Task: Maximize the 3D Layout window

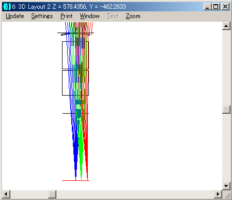Action: tap(215, 7)
